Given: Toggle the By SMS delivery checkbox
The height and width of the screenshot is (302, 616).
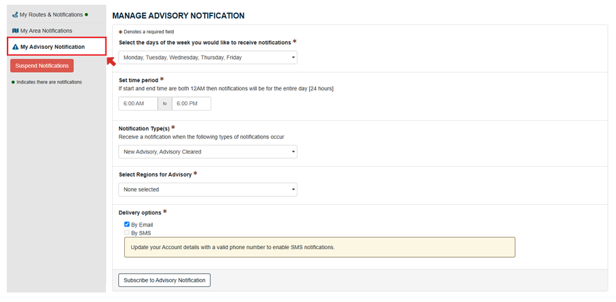Looking at the screenshot, I should [x=127, y=233].
